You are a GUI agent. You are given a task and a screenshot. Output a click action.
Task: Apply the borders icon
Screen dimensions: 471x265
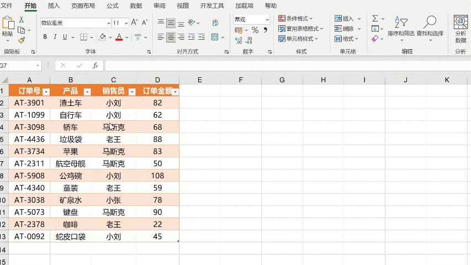83,37
